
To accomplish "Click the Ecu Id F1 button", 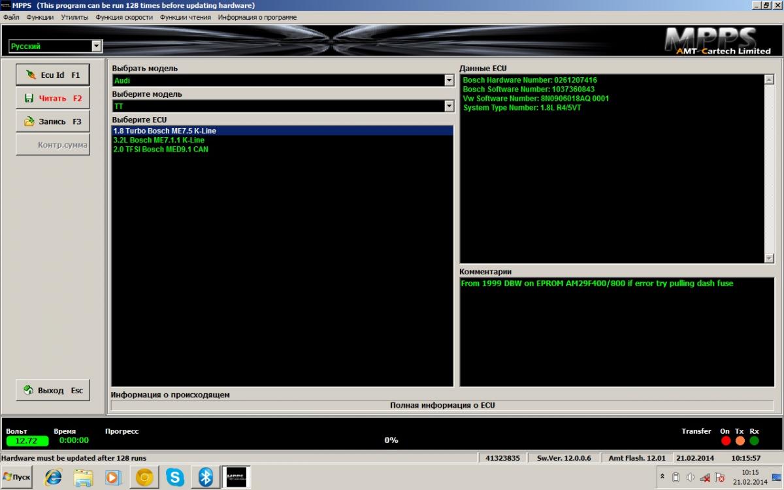I will [52, 74].
